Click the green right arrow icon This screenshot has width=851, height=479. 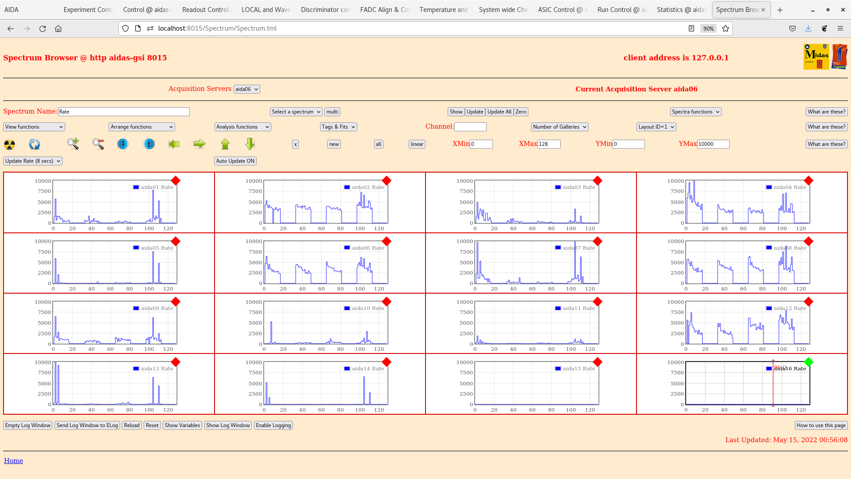[x=199, y=144]
